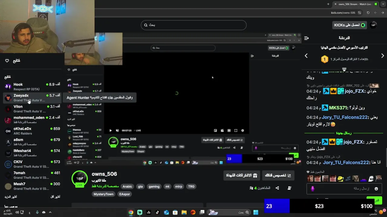Show previous gift leaderboard entry

point(306,56)
